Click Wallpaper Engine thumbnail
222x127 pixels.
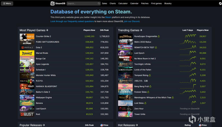click(27, 97)
